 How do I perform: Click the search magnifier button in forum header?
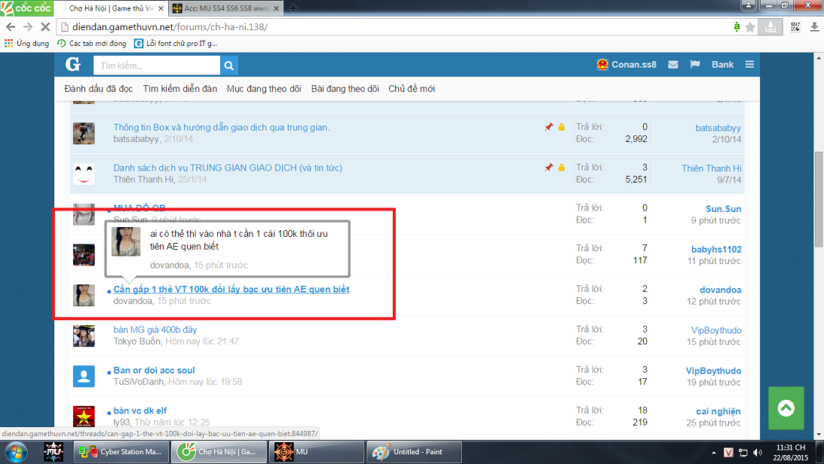click(x=229, y=66)
